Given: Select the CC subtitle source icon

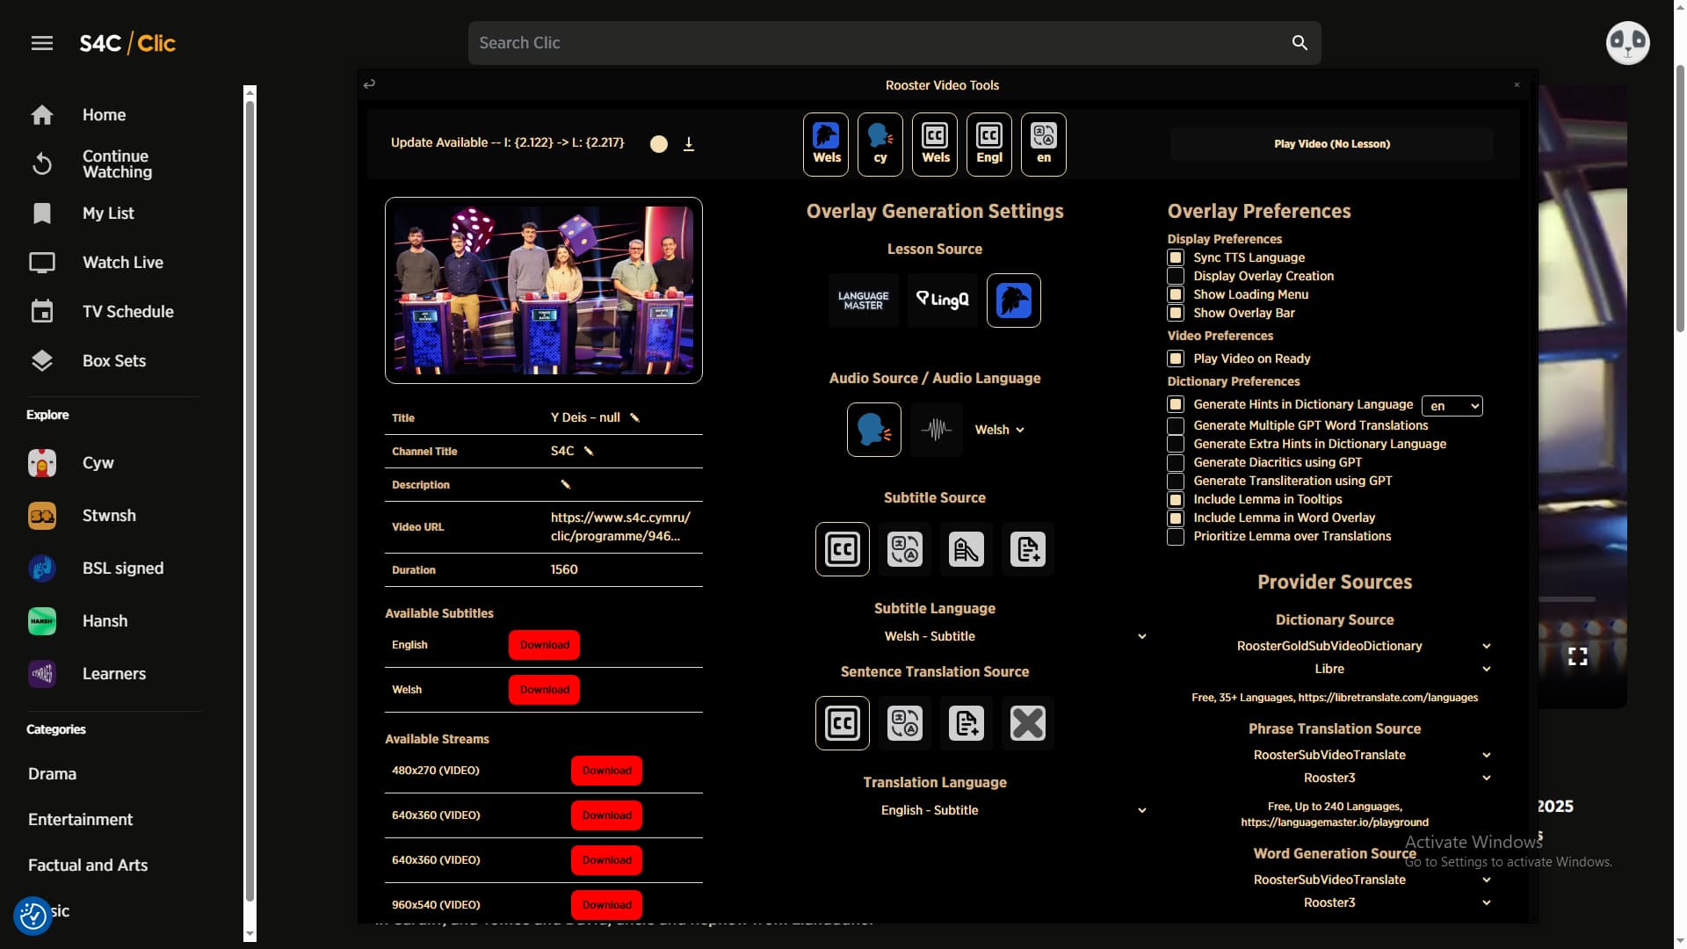Looking at the screenshot, I should point(842,549).
